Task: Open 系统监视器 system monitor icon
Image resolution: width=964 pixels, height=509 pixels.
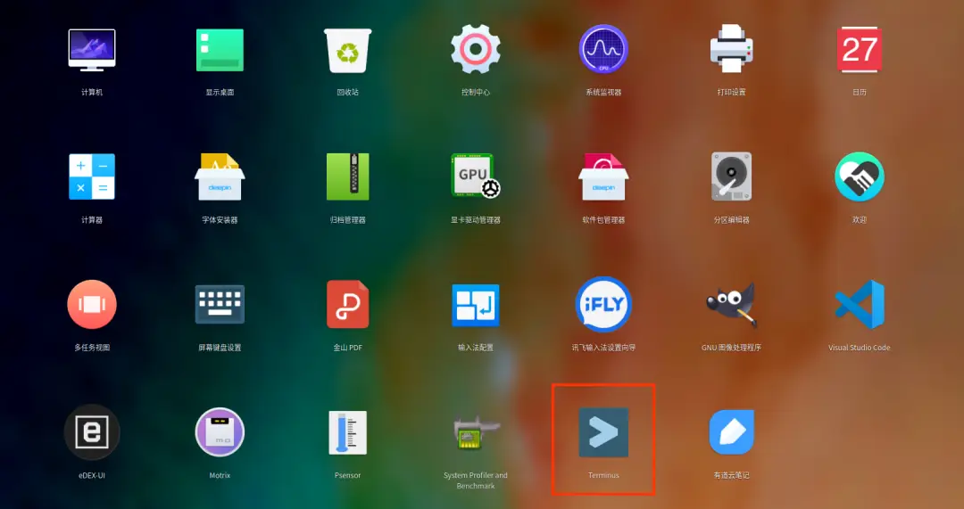Action: coord(603,49)
